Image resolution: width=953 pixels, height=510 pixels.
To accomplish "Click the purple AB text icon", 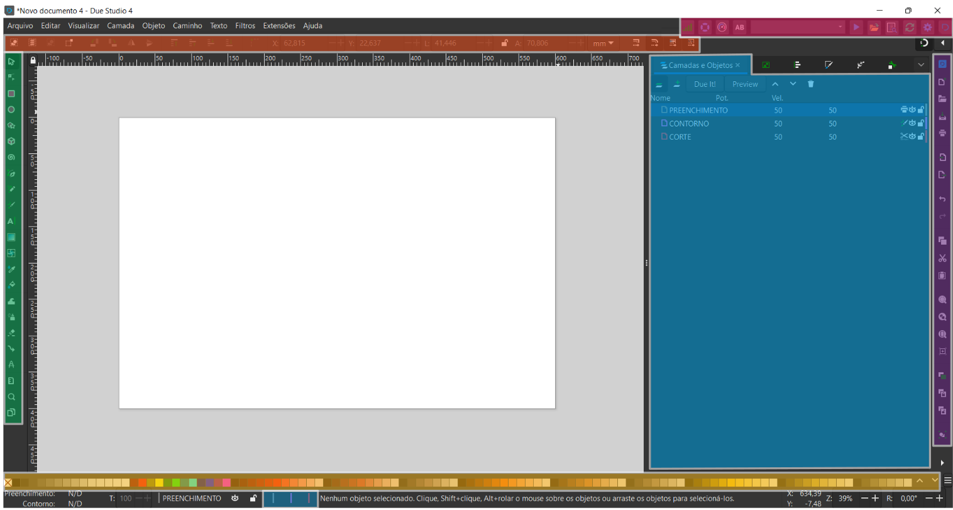I will 740,27.
